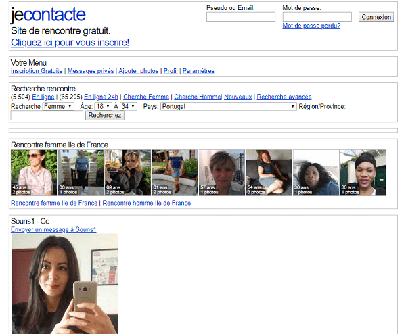Image resolution: width=406 pixels, height=334 pixels.
Task: Expand the Pays dropdown showing Portugal
Action: [229, 106]
